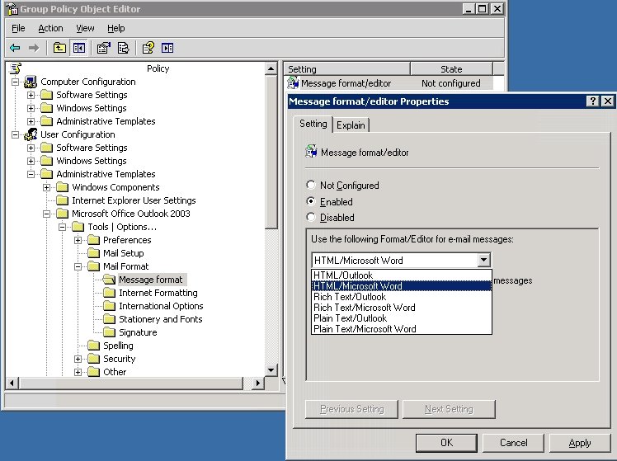617x461 pixels.
Task: Collapse the User Configuration node
Action: point(15,134)
